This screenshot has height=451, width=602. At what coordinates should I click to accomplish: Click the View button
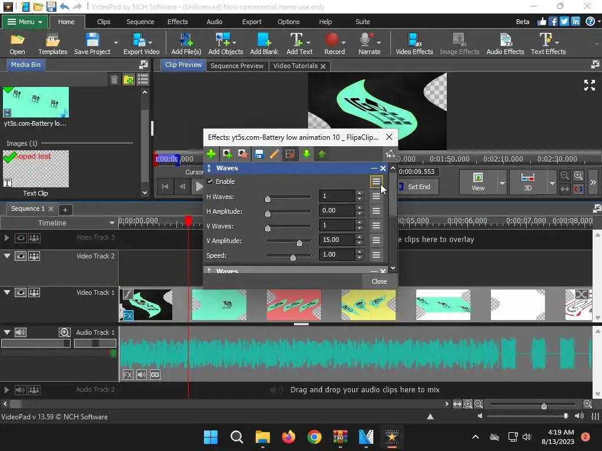478,183
